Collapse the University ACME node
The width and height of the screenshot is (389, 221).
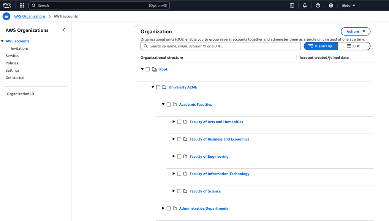click(x=153, y=87)
